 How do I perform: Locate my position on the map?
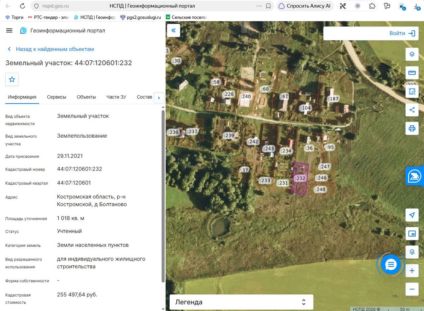412,215
